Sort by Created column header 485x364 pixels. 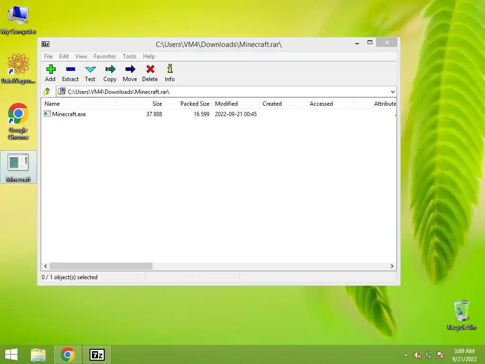[283, 104]
